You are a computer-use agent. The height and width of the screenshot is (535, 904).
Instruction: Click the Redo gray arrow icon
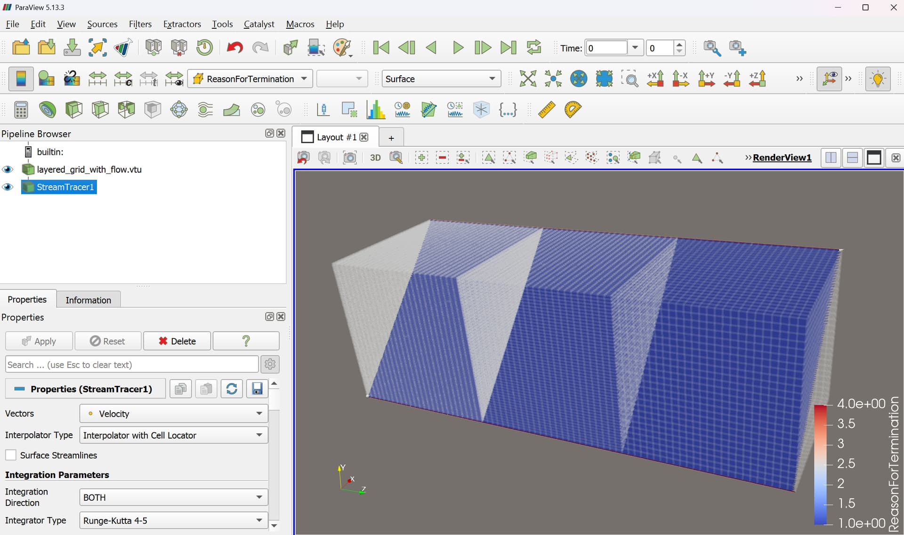260,48
